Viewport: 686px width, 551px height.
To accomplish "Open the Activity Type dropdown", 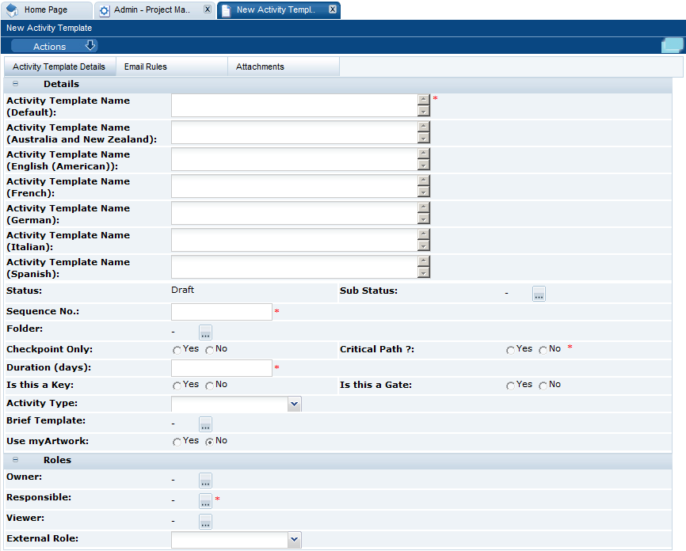I will pos(294,404).
